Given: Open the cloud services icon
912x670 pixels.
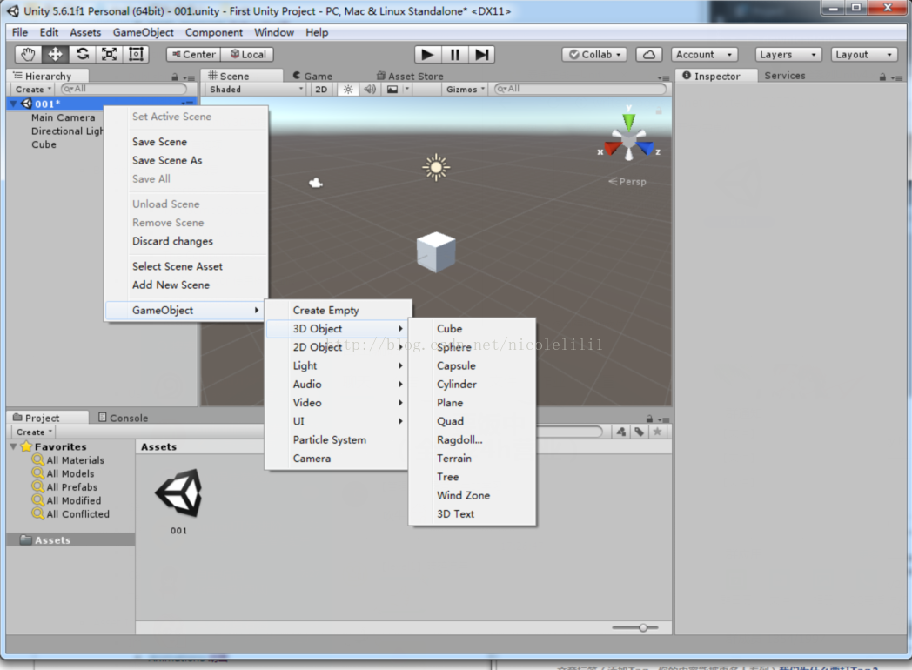Looking at the screenshot, I should click(x=649, y=55).
